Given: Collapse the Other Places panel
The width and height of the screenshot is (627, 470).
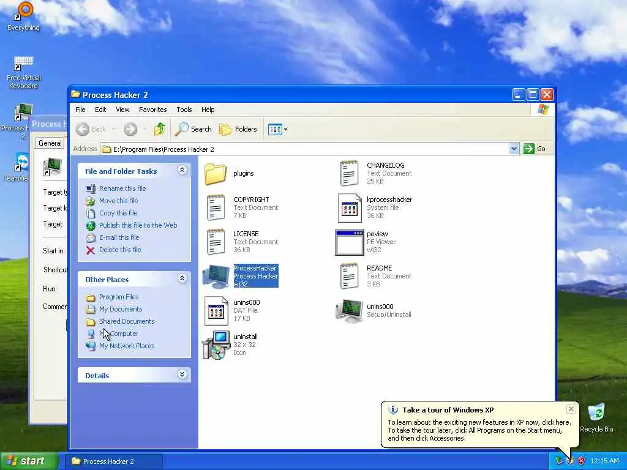Looking at the screenshot, I should (x=182, y=278).
